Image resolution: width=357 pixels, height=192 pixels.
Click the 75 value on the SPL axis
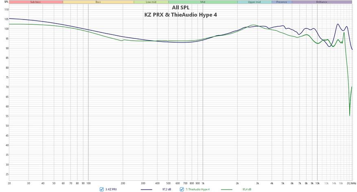(x=7, y=78)
